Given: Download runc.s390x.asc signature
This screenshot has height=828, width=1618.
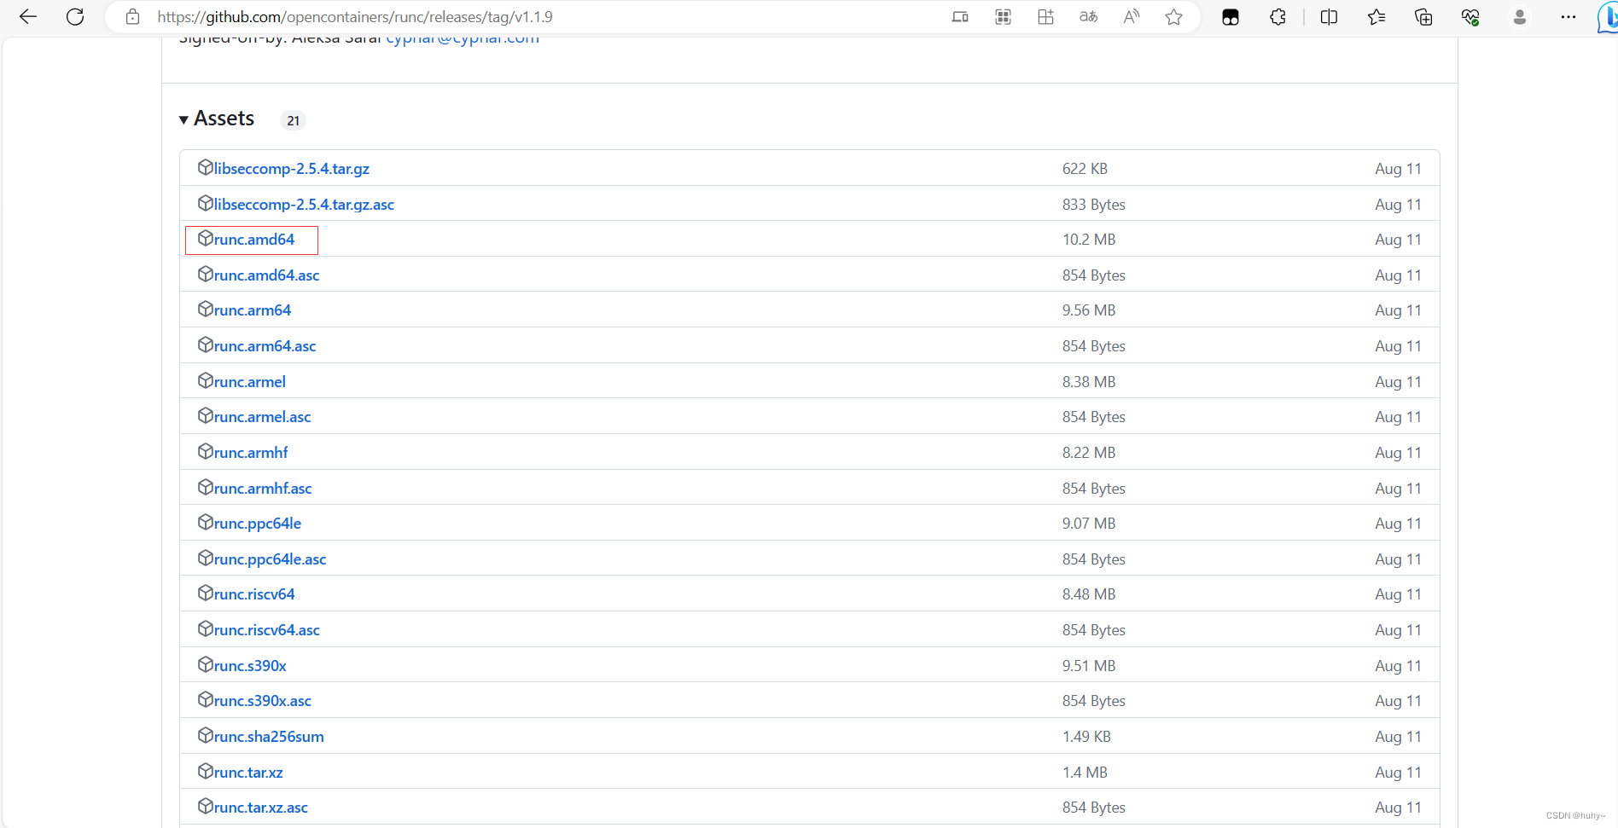Looking at the screenshot, I should [263, 701].
